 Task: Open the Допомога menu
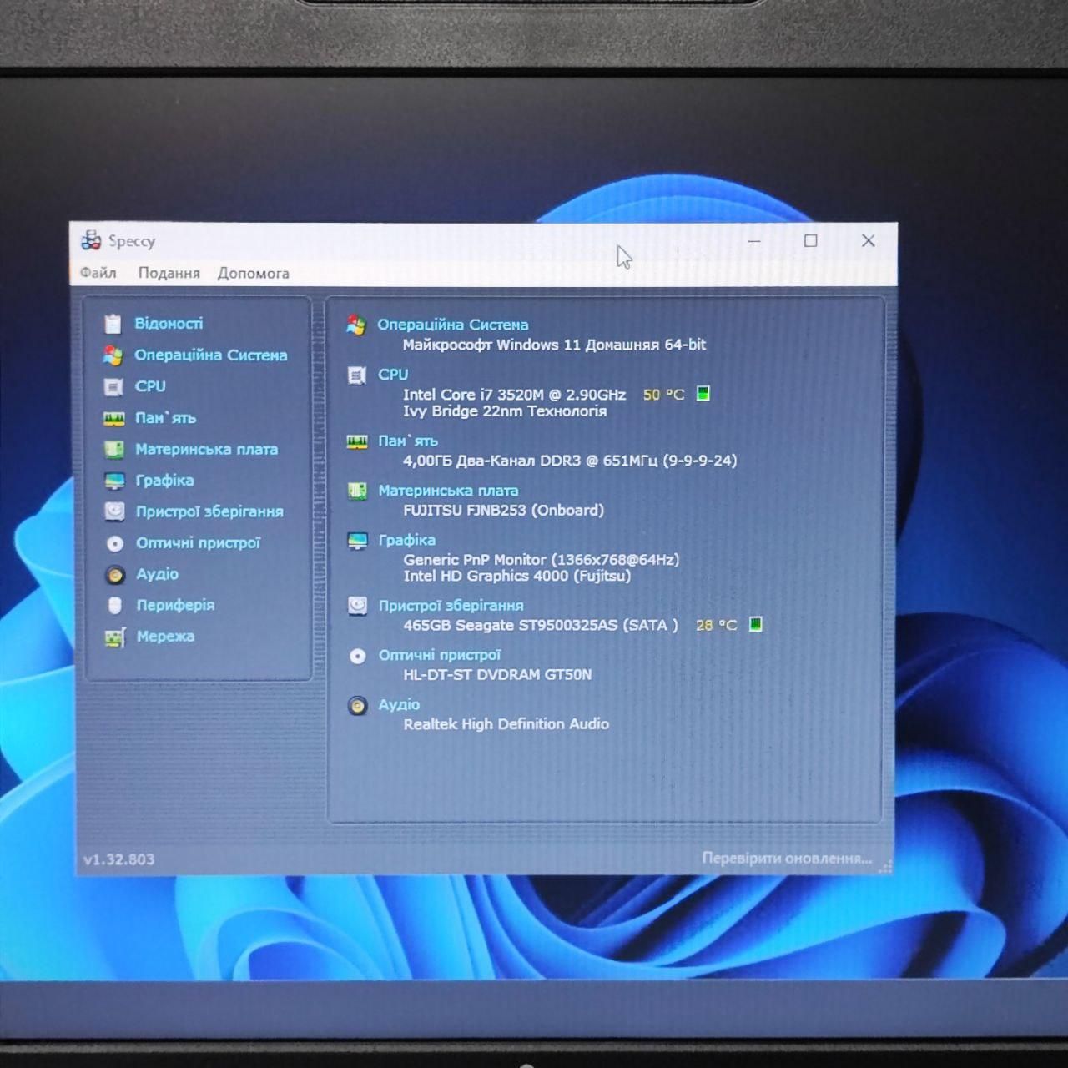254,273
